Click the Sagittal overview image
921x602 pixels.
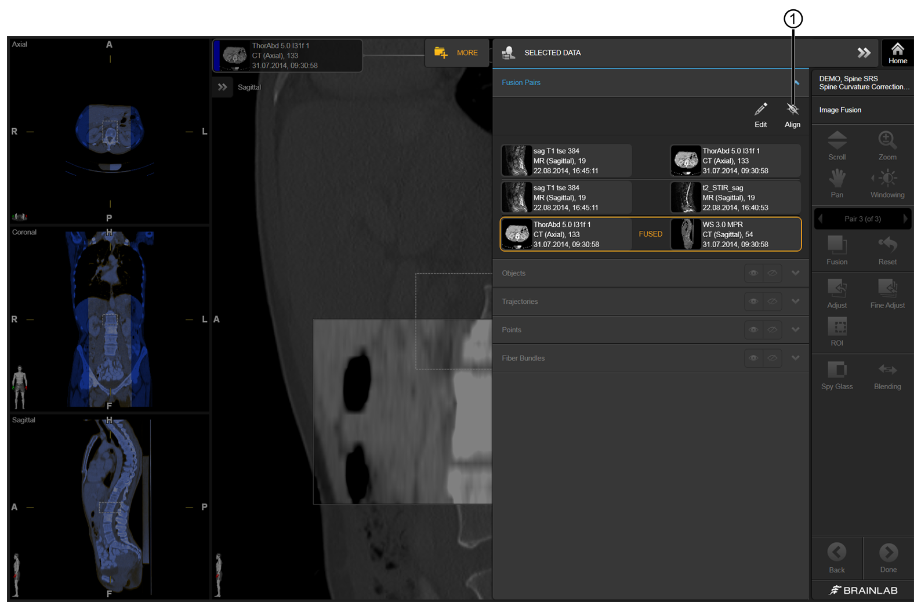click(109, 507)
